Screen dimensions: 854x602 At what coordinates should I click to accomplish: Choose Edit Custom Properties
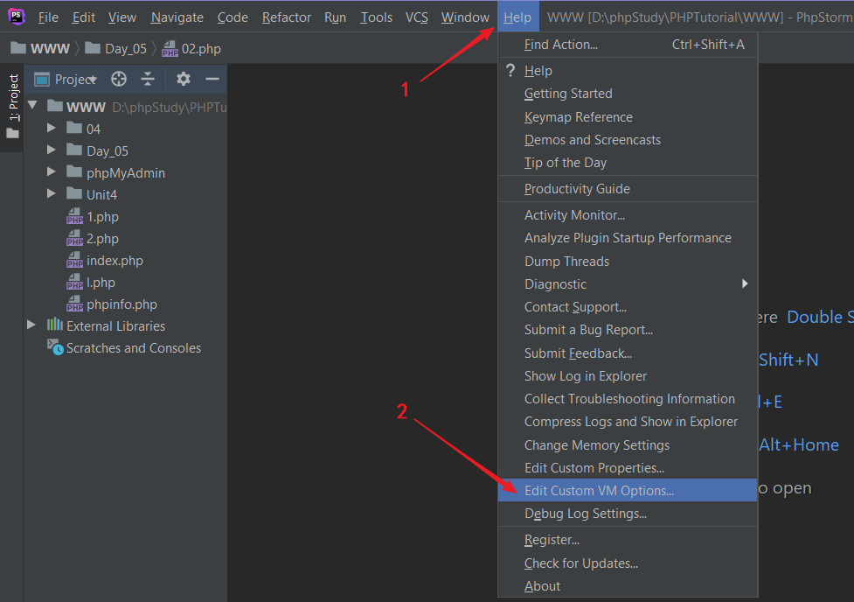[x=628, y=468]
